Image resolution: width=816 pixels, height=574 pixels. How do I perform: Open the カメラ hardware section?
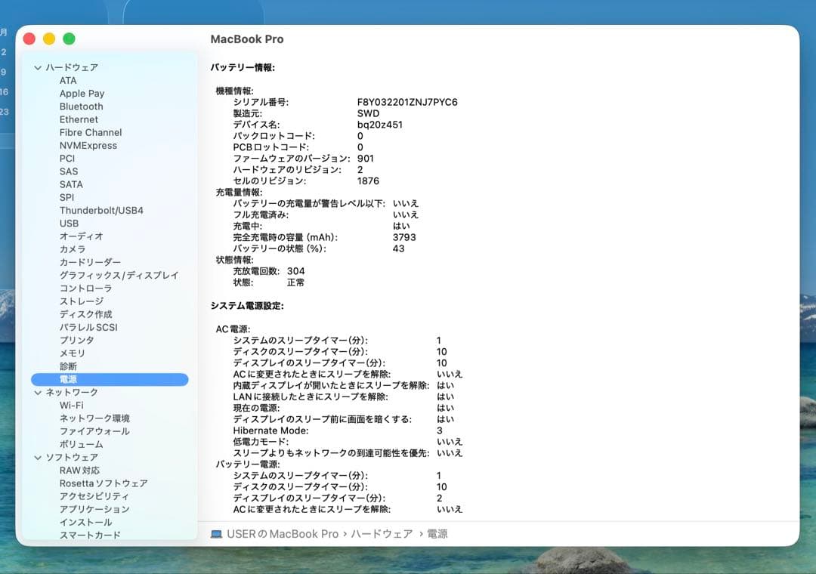[75, 249]
